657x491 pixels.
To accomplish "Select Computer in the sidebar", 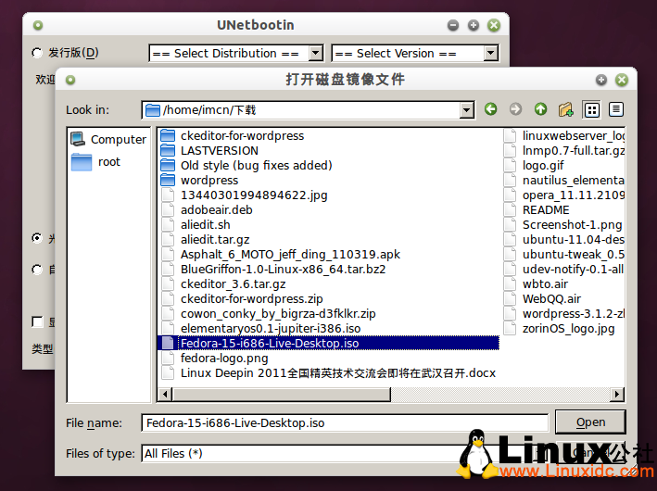I will coord(108,139).
